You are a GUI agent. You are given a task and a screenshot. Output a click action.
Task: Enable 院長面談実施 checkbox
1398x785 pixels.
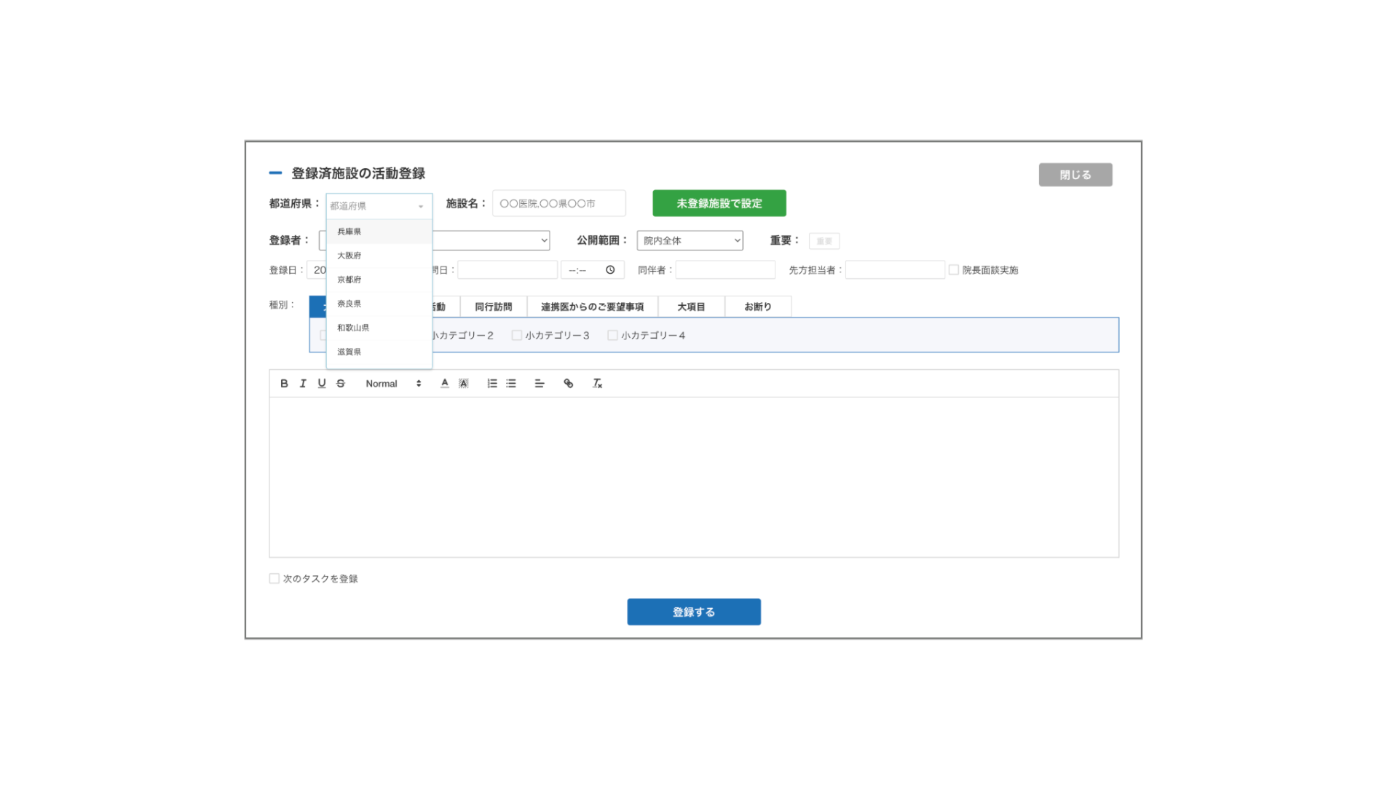(x=953, y=270)
